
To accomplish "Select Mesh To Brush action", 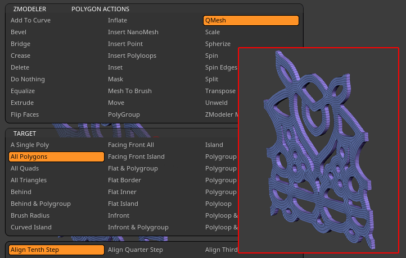I will (x=130, y=91).
